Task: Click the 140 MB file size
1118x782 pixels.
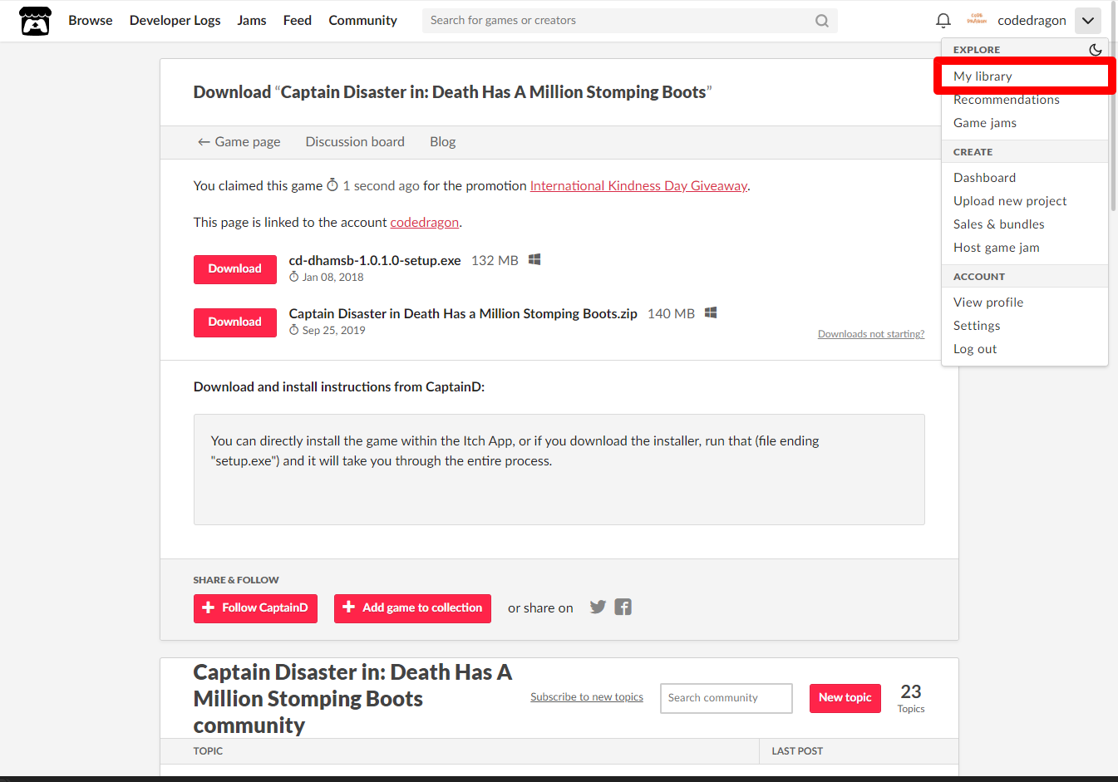Action: coord(671,314)
